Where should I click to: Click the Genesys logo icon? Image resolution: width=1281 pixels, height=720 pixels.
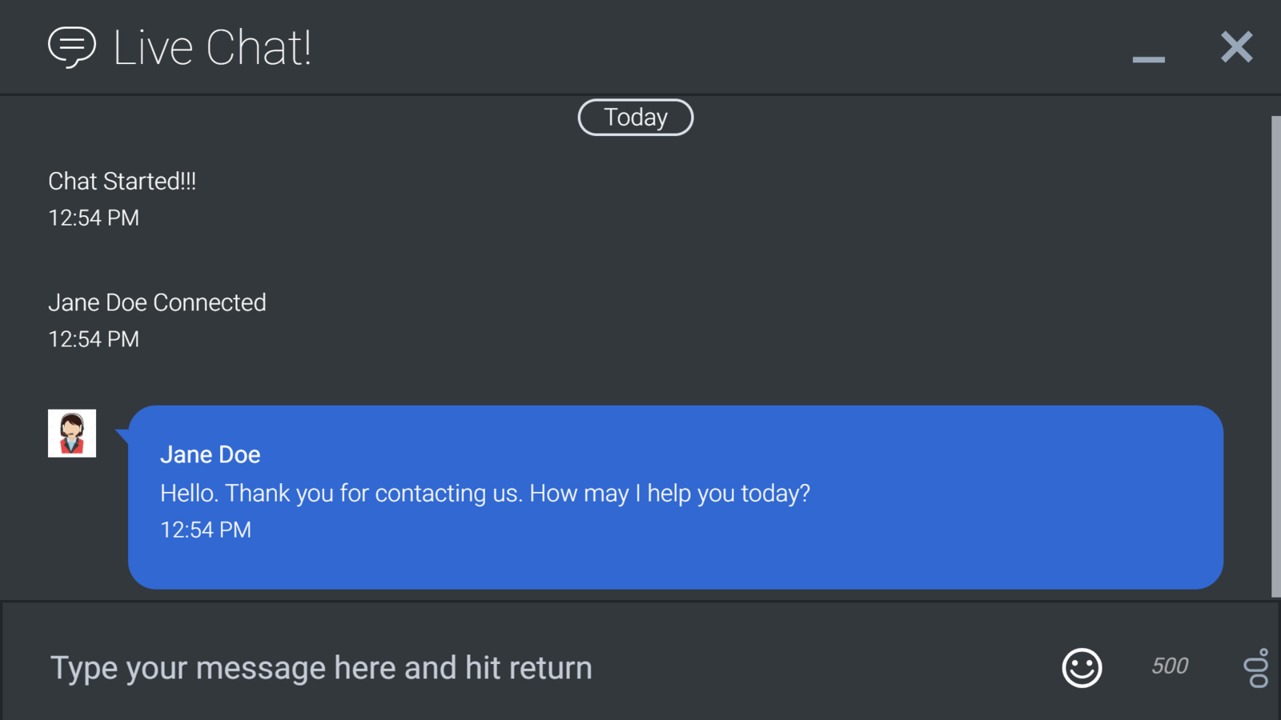pos(1256,668)
